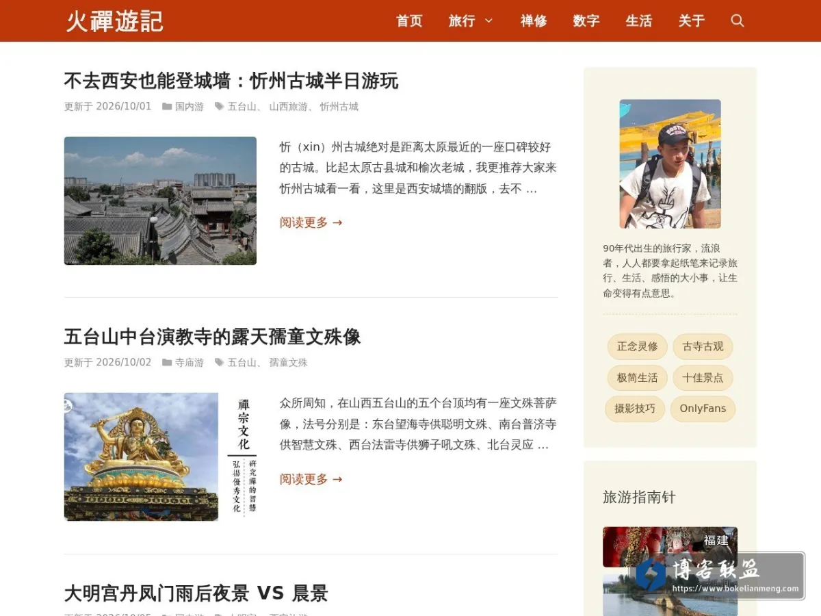The height and width of the screenshot is (616, 821).
Task: Select the 摄影技巧 tag button
Action: coord(634,409)
